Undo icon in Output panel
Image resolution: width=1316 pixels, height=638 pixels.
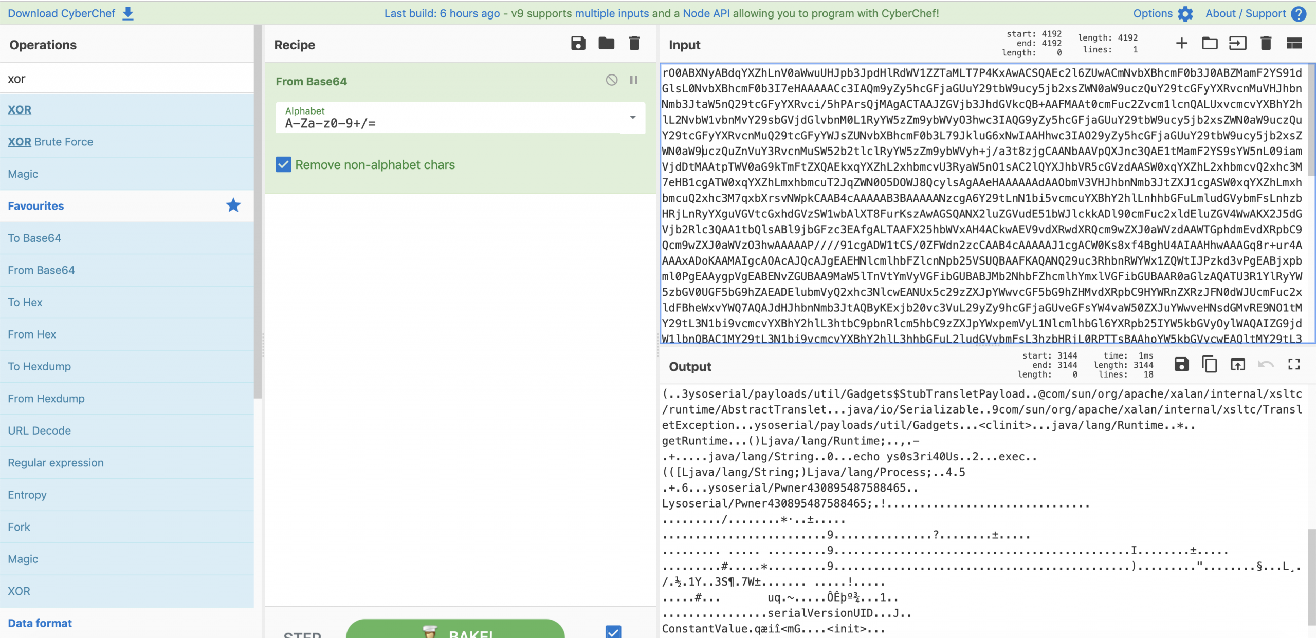(x=1266, y=365)
